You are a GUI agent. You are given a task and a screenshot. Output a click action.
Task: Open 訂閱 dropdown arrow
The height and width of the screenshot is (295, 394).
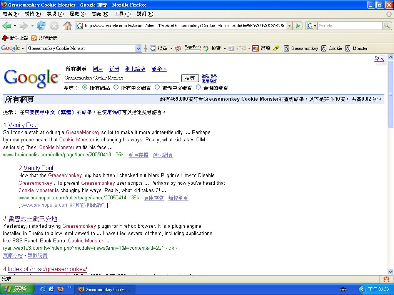point(249,49)
